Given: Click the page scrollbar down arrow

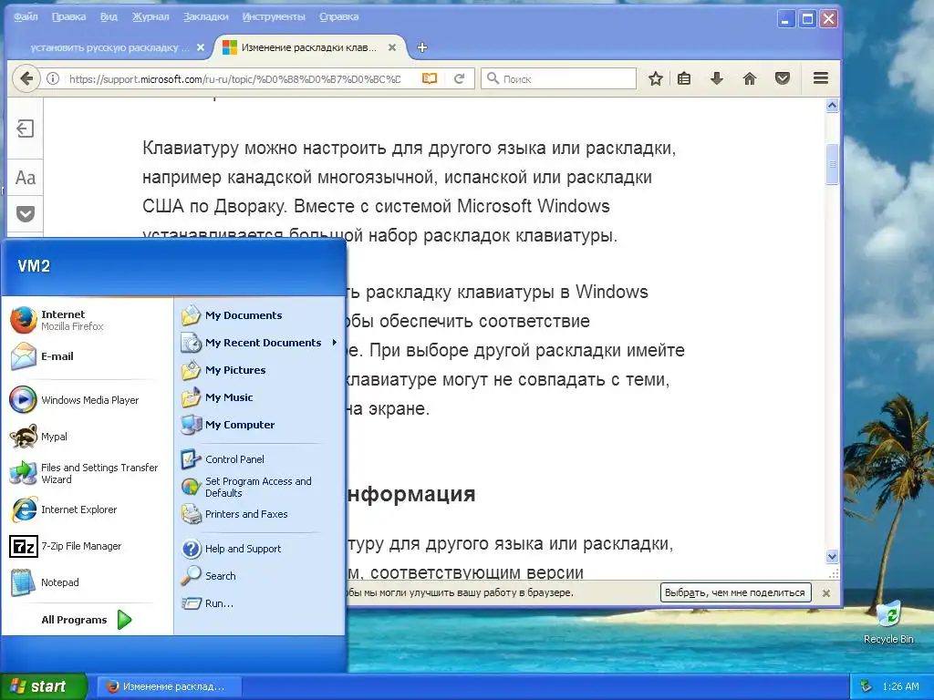Looking at the screenshot, I should (x=832, y=557).
